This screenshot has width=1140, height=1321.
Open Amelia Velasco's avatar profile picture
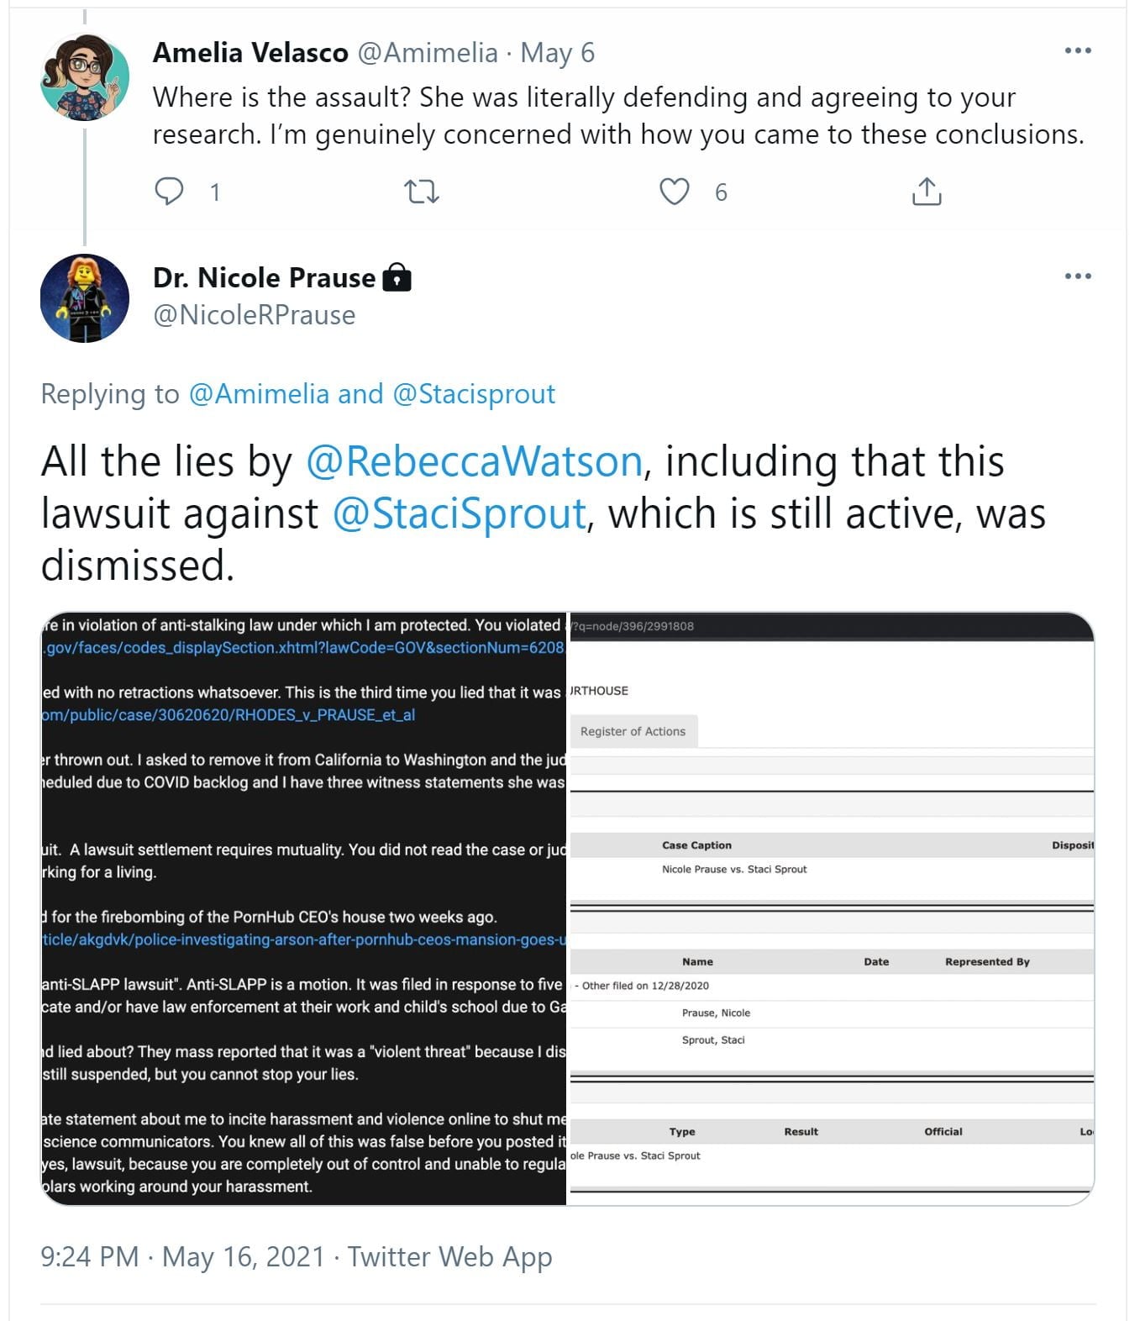pos(85,77)
